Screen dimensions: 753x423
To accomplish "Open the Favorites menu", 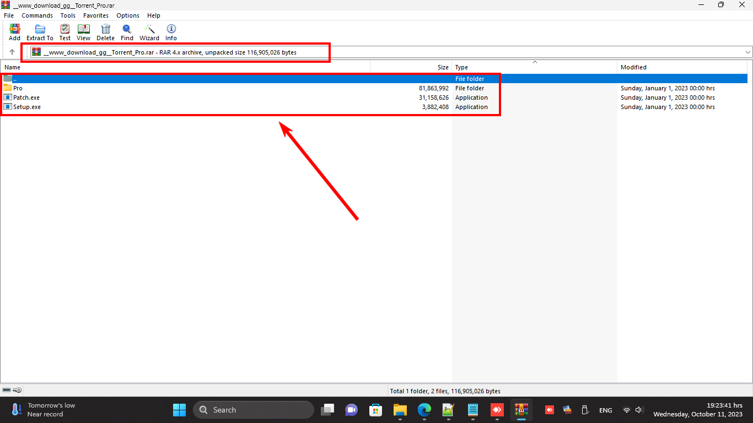I will coord(96,15).
